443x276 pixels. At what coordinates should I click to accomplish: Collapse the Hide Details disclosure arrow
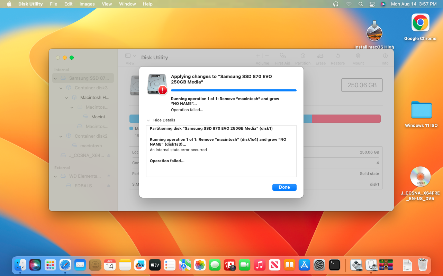148,120
